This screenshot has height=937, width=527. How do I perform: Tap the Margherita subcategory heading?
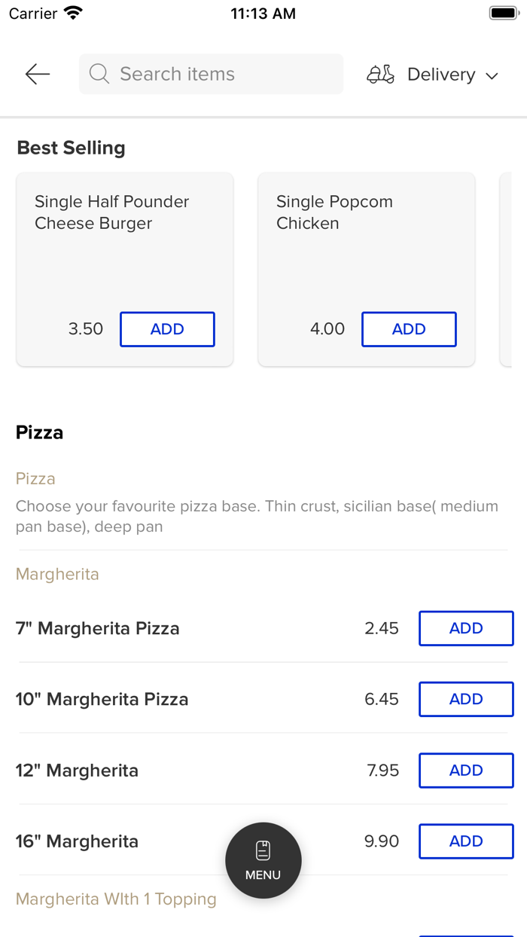[x=57, y=574]
